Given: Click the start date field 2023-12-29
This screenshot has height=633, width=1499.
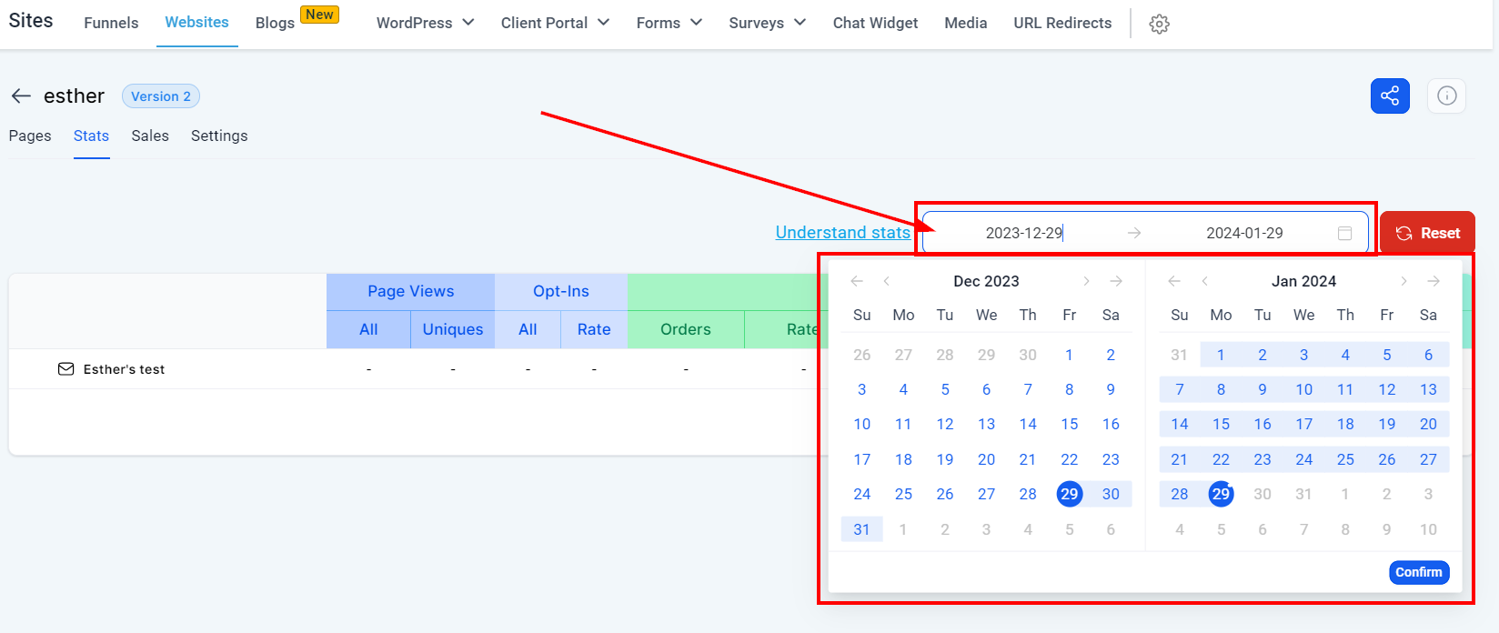Looking at the screenshot, I should (x=1024, y=233).
